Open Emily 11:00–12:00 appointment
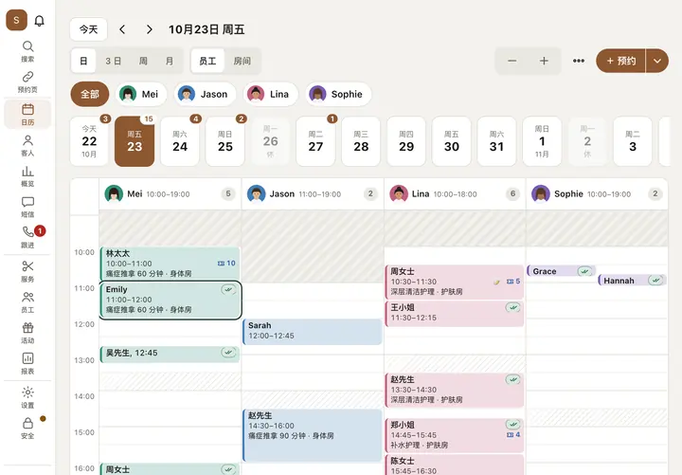This screenshot has width=682, height=475. point(170,300)
